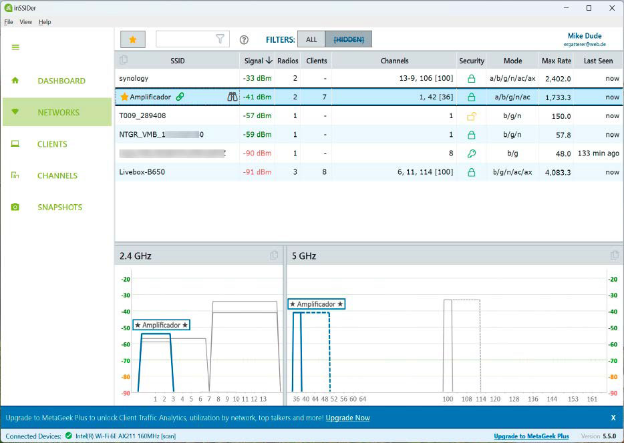Screen dimensions: 624x443
Task: Open the File menu
Action: (9, 22)
